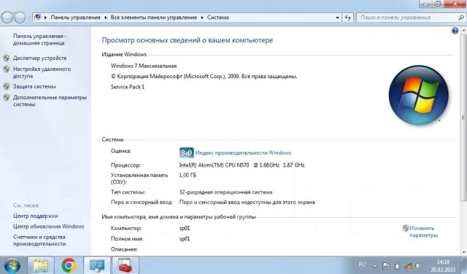Click 'Service Pack 1' text
This screenshot has height=274, width=467.
[128, 87]
